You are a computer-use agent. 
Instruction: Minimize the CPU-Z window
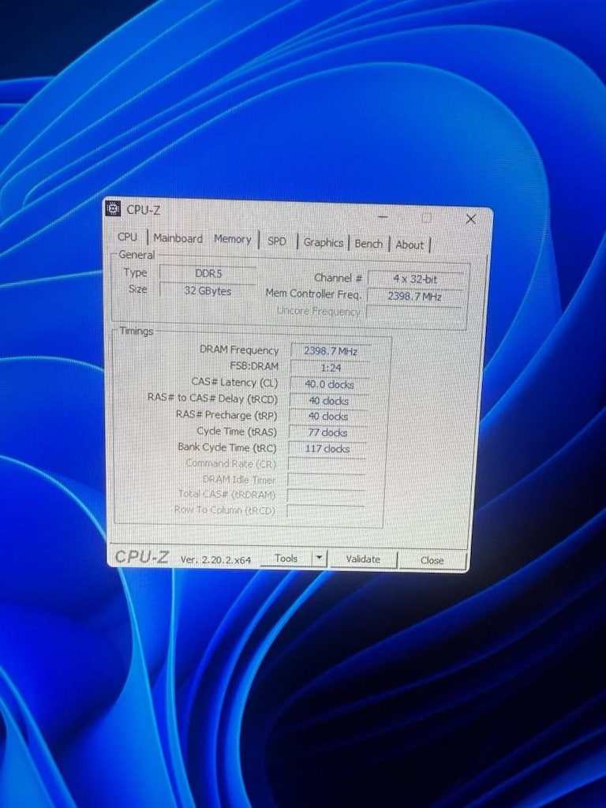point(383,217)
